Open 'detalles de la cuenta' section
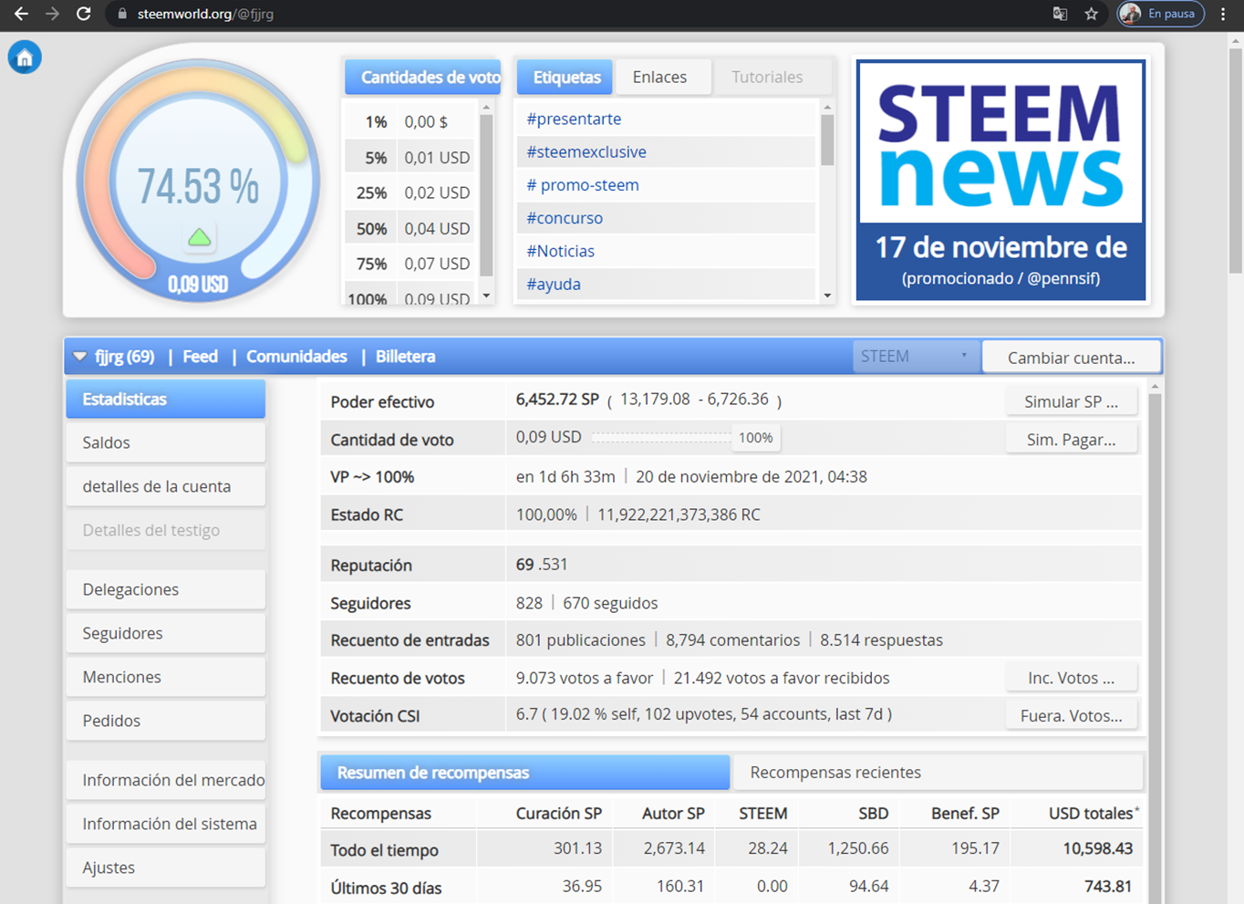This screenshot has height=904, width=1244. pos(165,486)
